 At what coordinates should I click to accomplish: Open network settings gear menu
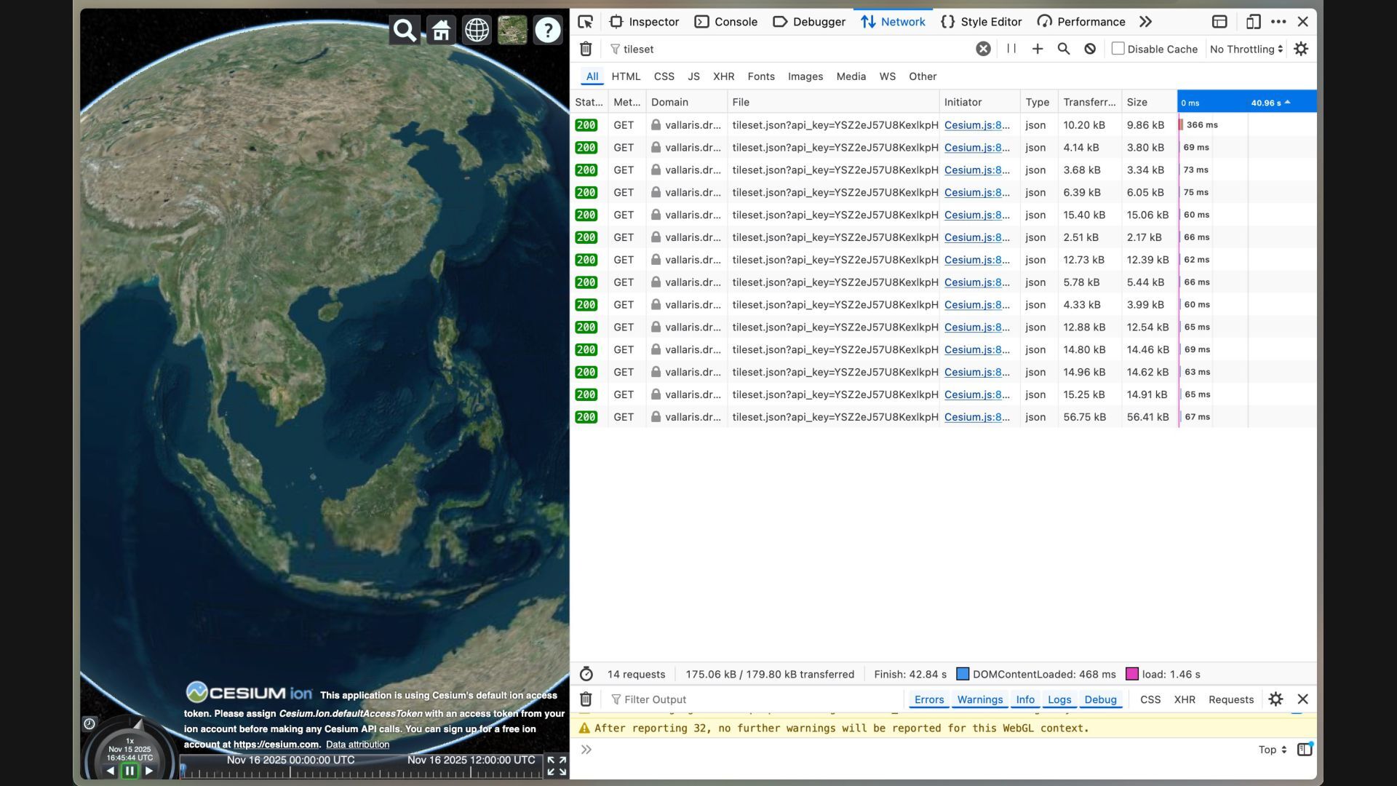point(1301,49)
